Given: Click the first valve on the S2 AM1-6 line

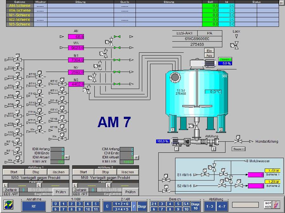Looking at the screenshot, I should [x=222, y=184].
